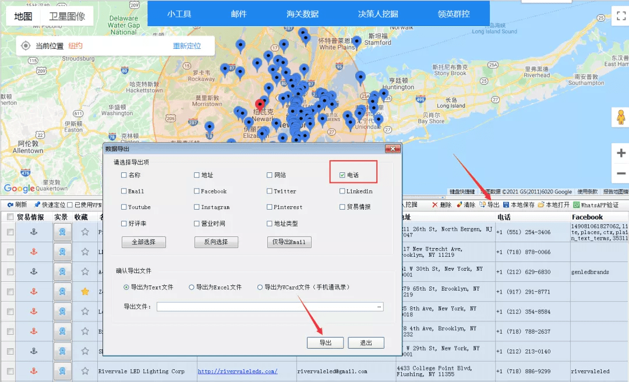Click the 电话 column header
The image size is (629, 382).
[504, 217]
